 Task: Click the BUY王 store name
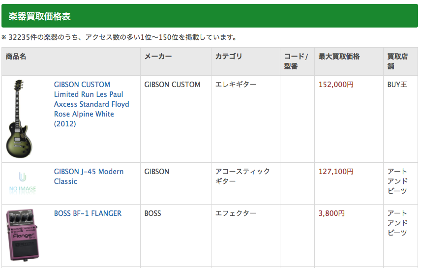397,85
